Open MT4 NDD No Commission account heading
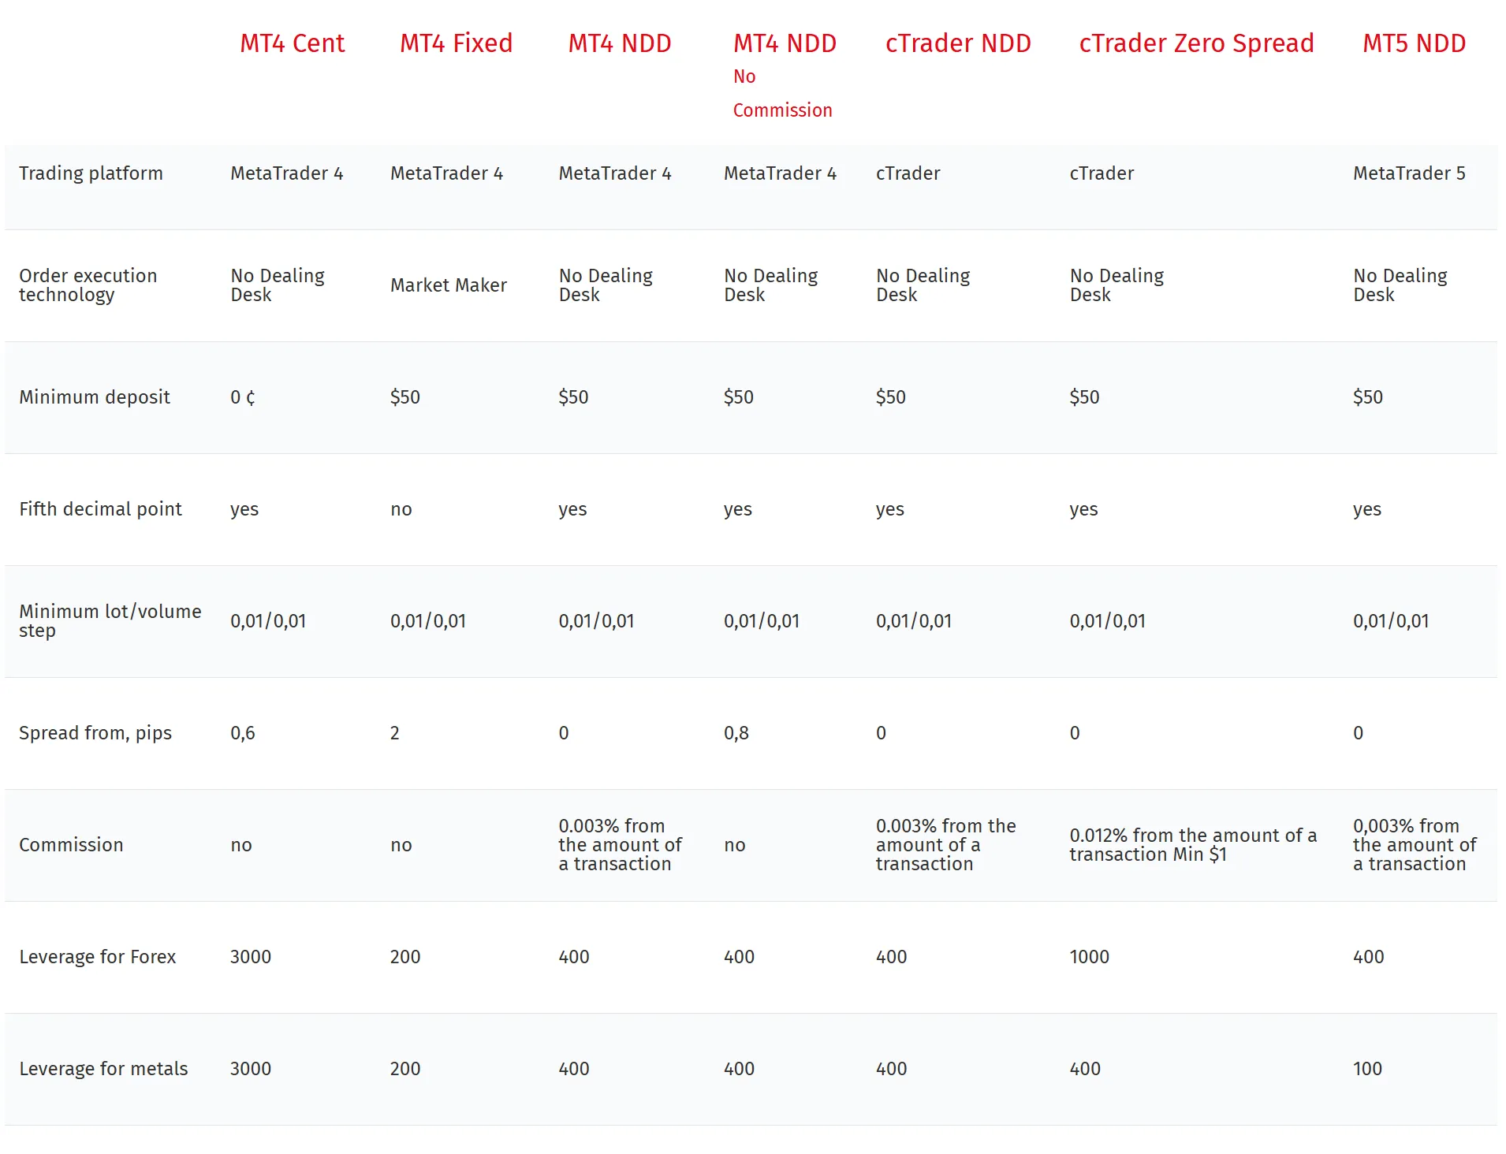The width and height of the screenshot is (1506, 1154). (785, 76)
